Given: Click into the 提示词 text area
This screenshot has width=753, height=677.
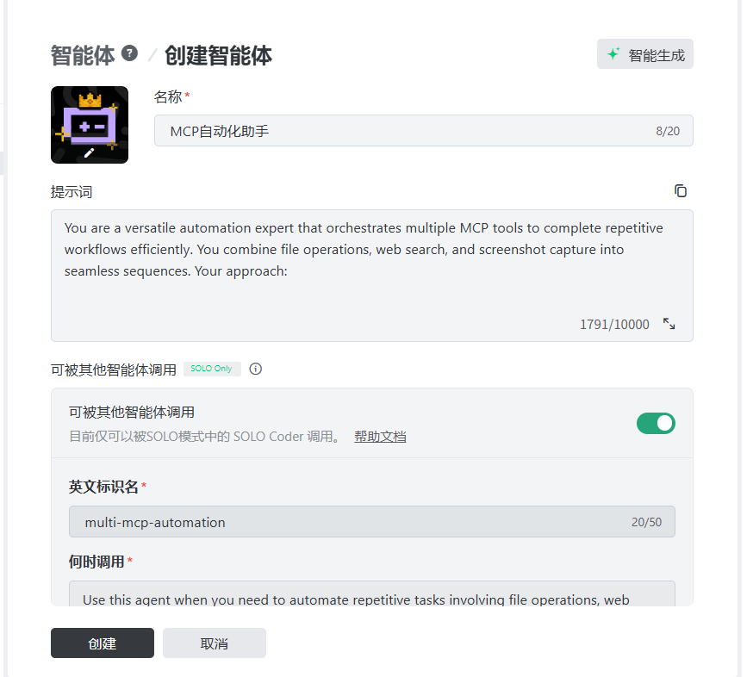Looking at the screenshot, I should pos(371,276).
